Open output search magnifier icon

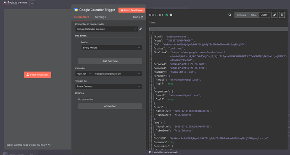(x=230, y=15)
